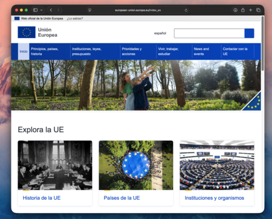Click the "Explora la UE" heading
This screenshot has height=219, width=272.
tap(41, 130)
